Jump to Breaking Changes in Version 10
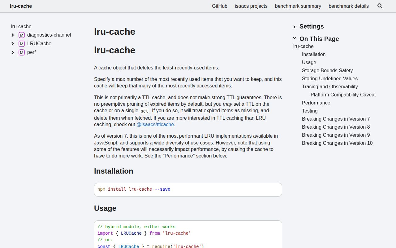Screen dimensions: 396x248 (x=337, y=143)
